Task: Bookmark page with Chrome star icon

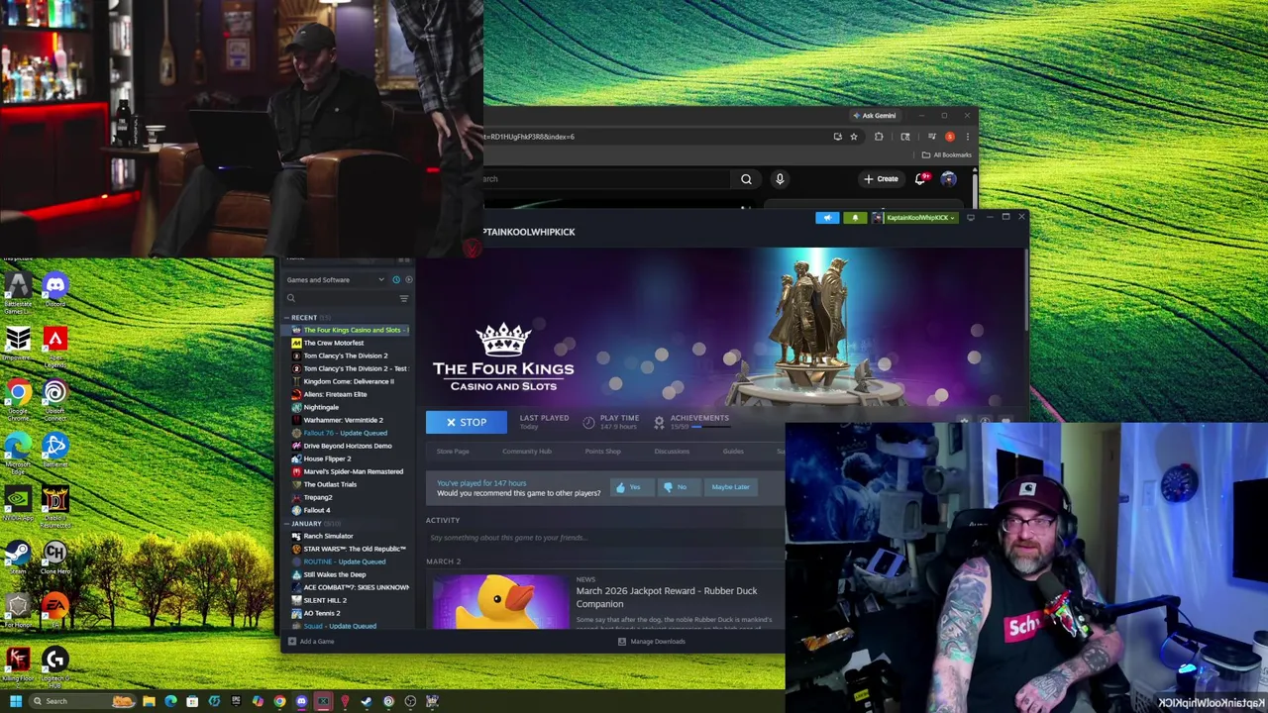Action: [854, 137]
